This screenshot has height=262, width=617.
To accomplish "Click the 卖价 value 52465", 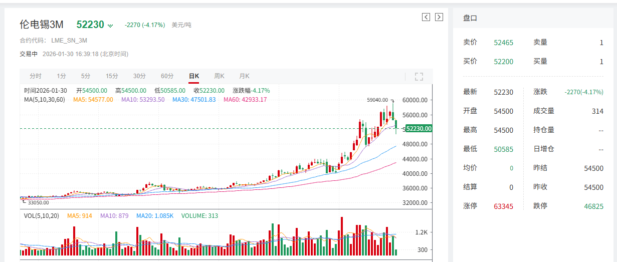I will (503, 43).
